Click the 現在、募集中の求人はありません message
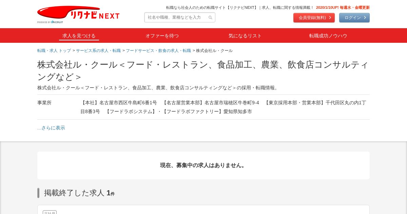The width and height of the screenshot is (407, 214). coord(203,165)
